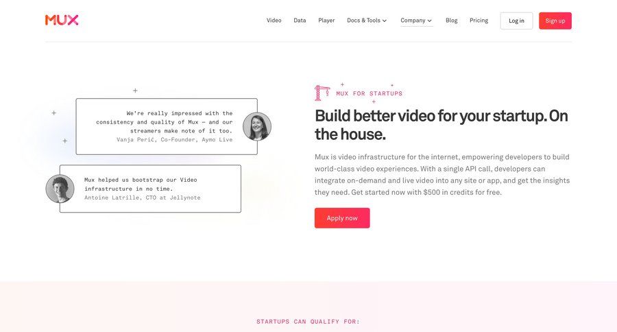Expand the Company dropdown menu
617x332 pixels.
[x=416, y=21]
